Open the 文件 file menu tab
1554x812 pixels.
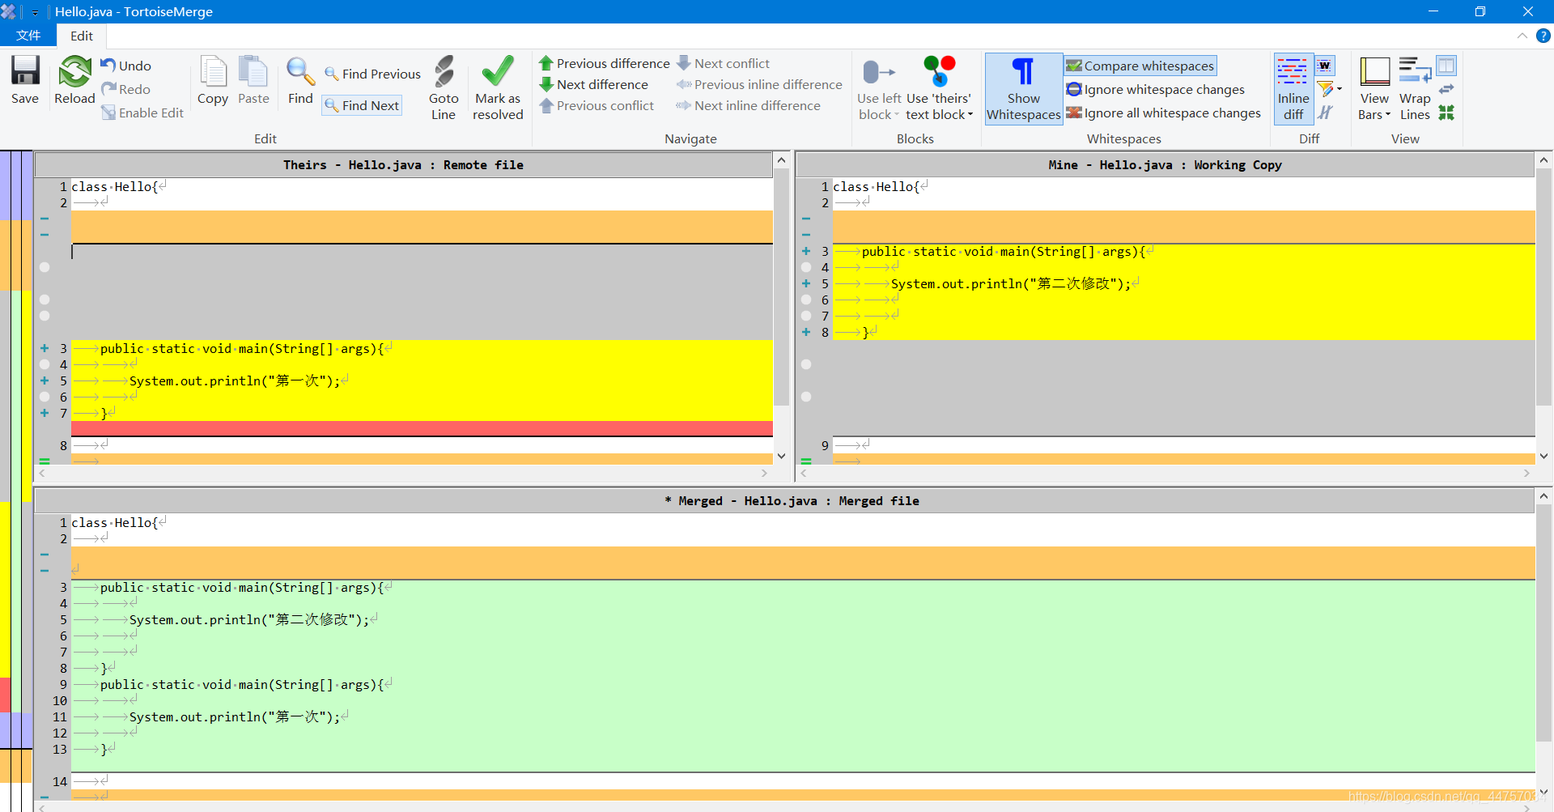coord(28,36)
